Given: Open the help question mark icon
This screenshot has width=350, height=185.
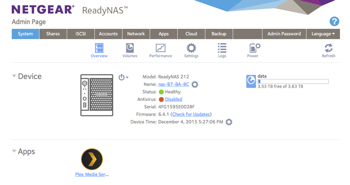Looking at the screenshot, I should coord(334,21).
